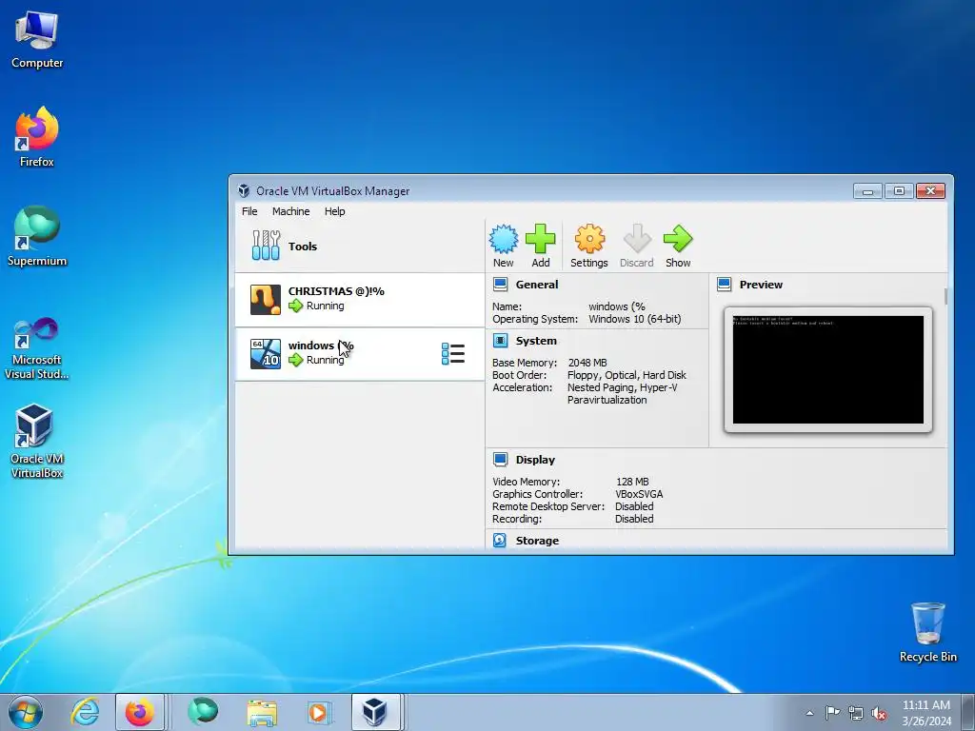Open the Recycle Bin
Image resolution: width=975 pixels, height=731 pixels.
(x=927, y=632)
